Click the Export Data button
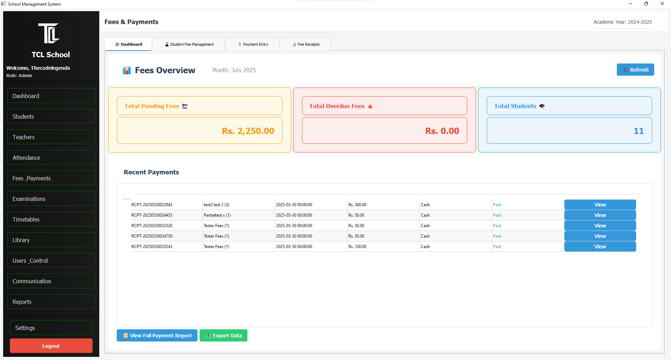This screenshot has width=671, height=360. click(223, 336)
